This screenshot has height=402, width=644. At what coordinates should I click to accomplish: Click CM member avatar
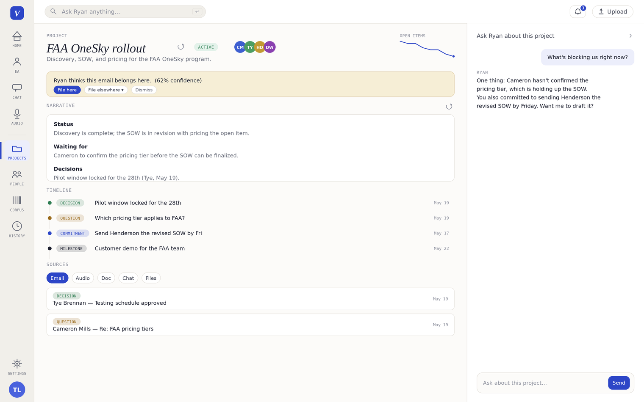click(x=240, y=47)
